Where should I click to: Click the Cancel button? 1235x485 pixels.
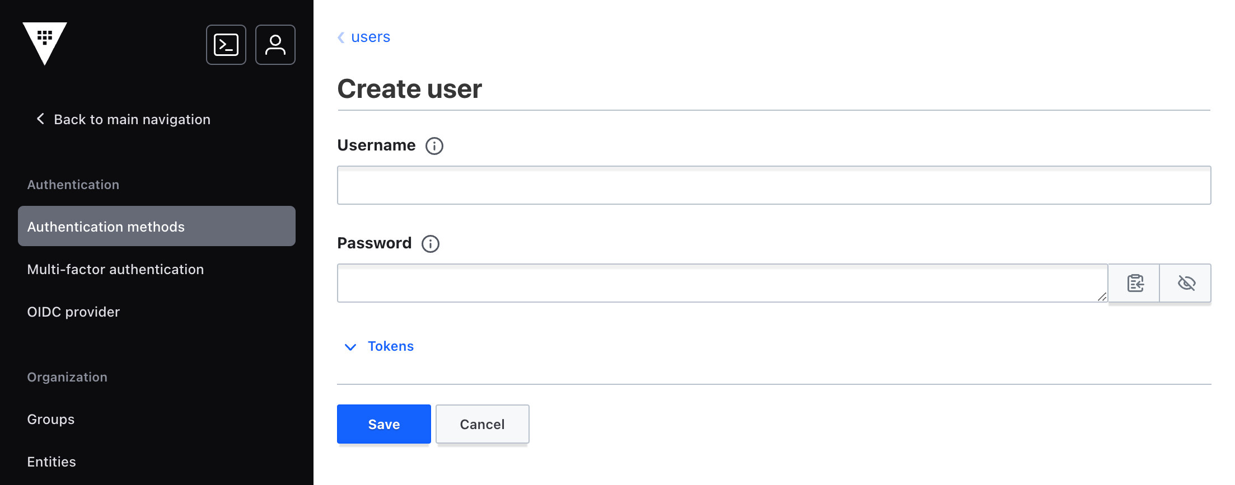coord(483,424)
